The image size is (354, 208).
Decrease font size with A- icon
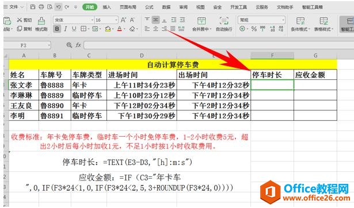[132, 20]
